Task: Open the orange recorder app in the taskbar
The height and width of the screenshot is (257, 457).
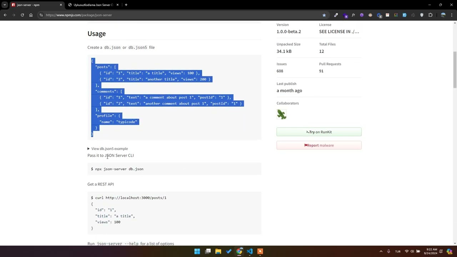Action: tap(260, 251)
